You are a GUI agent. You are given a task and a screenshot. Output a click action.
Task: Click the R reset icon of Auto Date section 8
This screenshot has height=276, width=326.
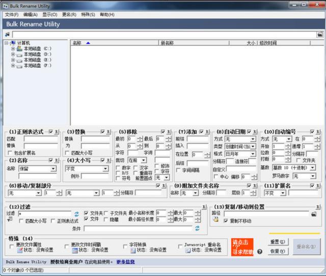(x=255, y=132)
